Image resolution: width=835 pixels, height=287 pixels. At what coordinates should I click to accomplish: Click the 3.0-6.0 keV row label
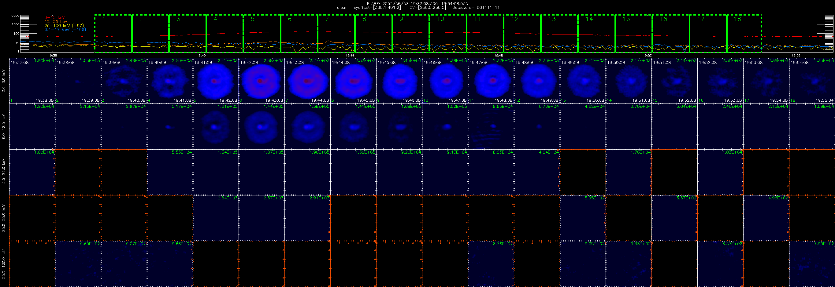point(4,81)
